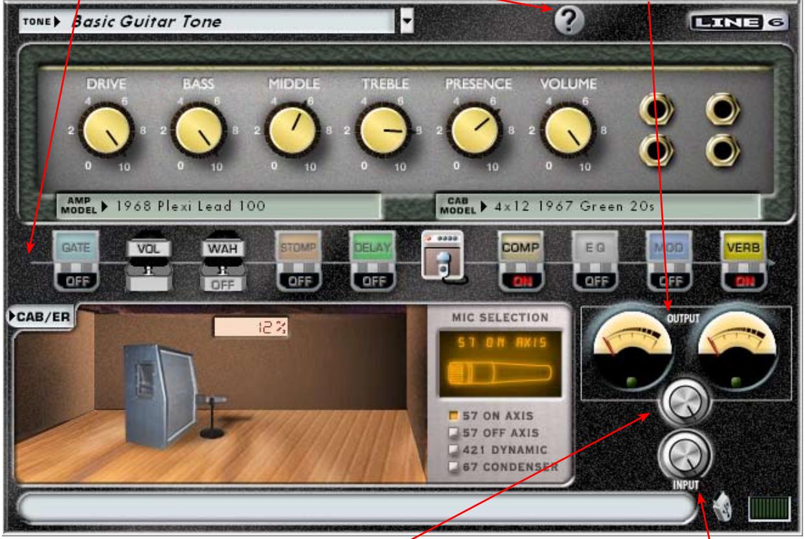Click the Line 6 logo

(x=740, y=23)
